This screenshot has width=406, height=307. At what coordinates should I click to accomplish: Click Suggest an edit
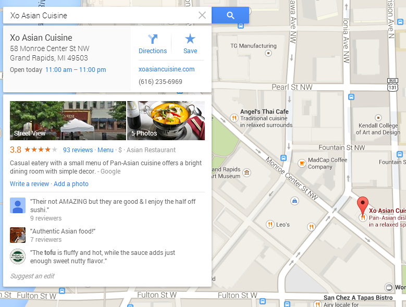(32, 276)
